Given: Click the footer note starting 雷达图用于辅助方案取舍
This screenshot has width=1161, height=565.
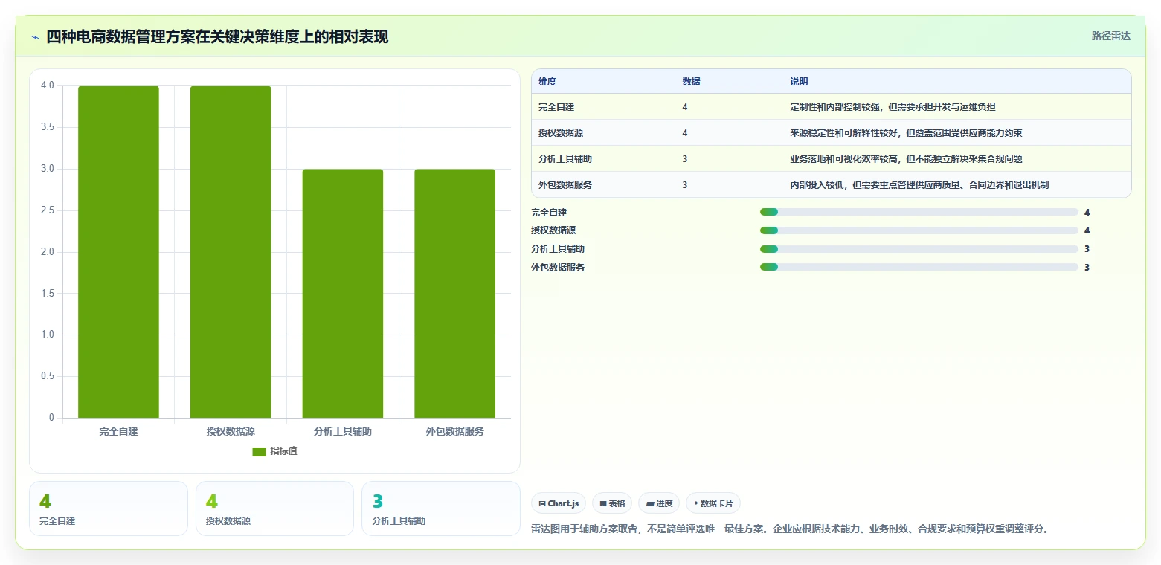Looking at the screenshot, I should (790, 529).
